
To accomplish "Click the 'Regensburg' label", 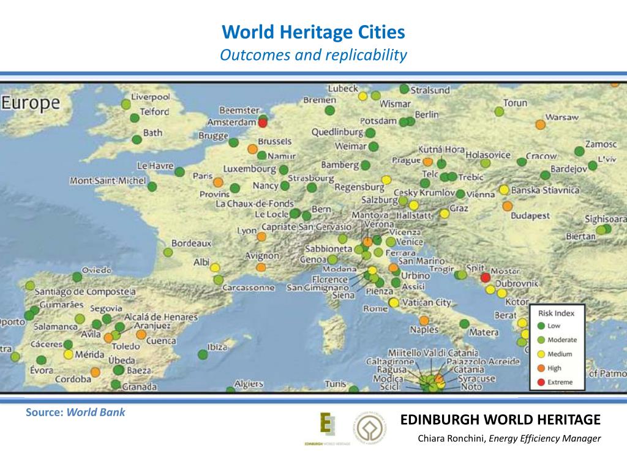I will [359, 187].
